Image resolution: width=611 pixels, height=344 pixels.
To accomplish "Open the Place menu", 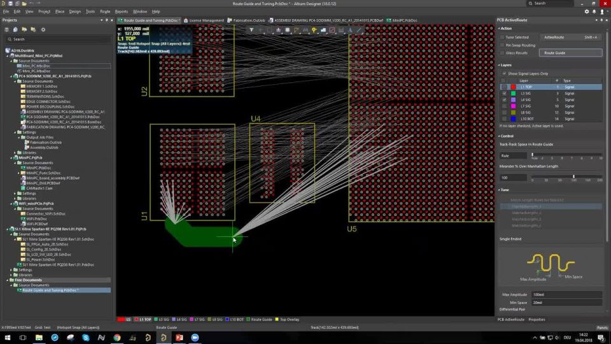I will point(60,11).
